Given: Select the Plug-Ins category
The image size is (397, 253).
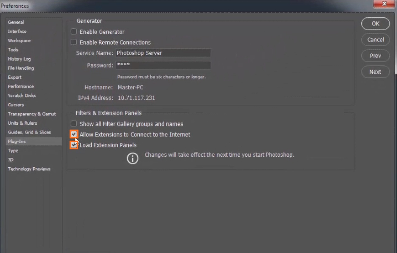Looking at the screenshot, I should point(34,141).
